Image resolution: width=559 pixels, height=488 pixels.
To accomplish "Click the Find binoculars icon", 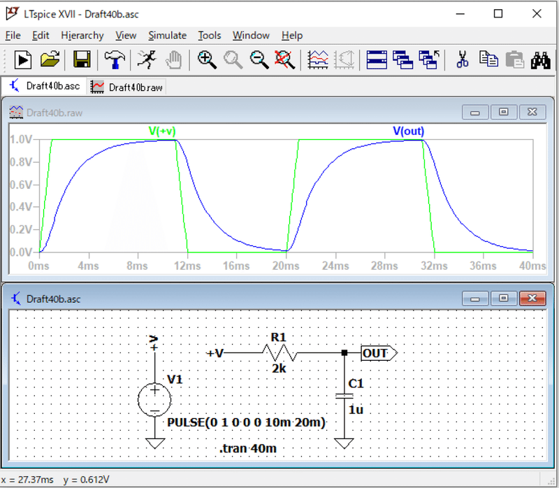I will 540,60.
